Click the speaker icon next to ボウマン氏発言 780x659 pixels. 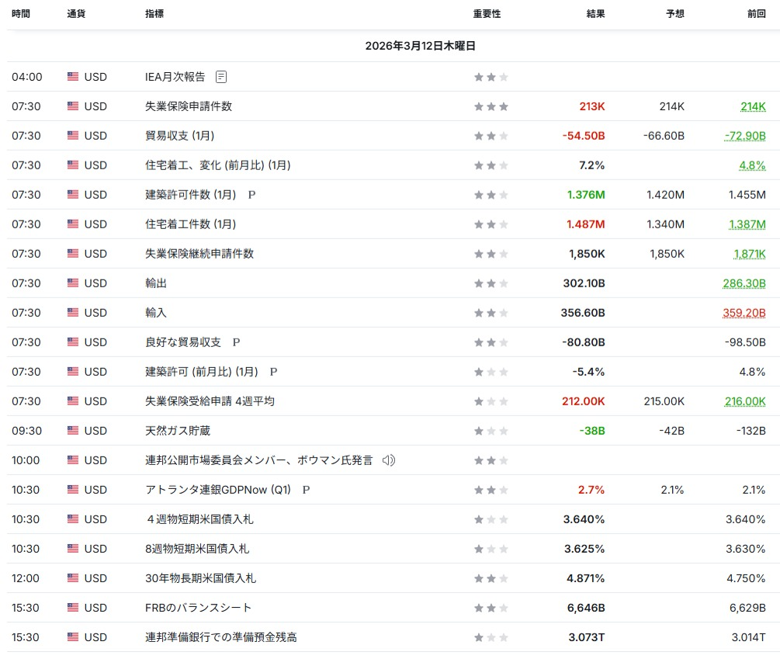tap(389, 460)
